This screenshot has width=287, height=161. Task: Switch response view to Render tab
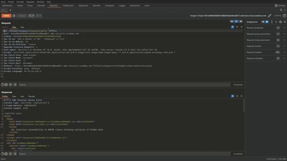pos(31,97)
